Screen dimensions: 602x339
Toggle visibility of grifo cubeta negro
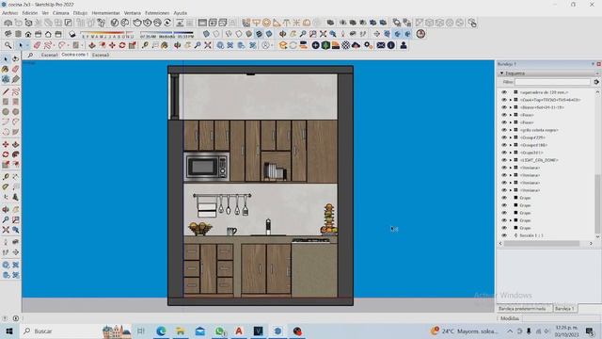click(504, 130)
